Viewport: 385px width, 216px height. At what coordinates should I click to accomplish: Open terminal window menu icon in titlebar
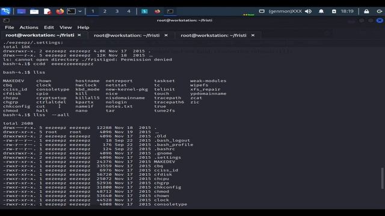pos(7,20)
